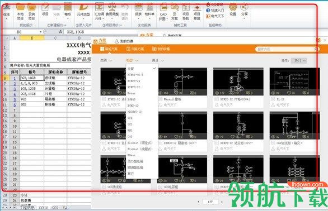Click the CAD 扒图 icon
Image resolution: width=328 pixels, height=211 pixels.
point(163,7)
